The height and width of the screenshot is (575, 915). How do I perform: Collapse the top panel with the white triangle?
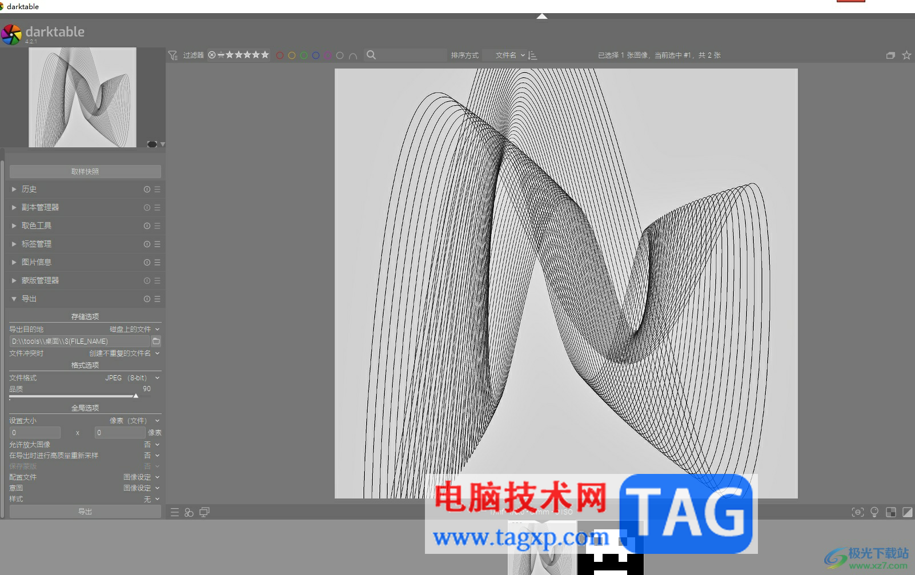point(542,16)
